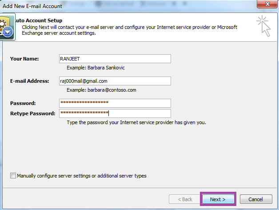Click the 'Clicking Next will contact' description text
Viewport: 279px width, 210px height.
(130, 30)
